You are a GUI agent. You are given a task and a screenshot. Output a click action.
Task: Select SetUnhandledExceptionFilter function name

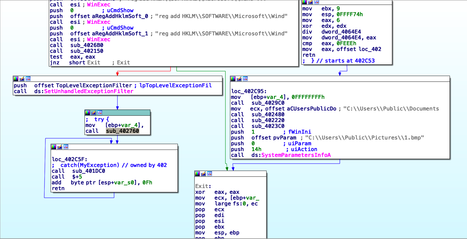88,91
